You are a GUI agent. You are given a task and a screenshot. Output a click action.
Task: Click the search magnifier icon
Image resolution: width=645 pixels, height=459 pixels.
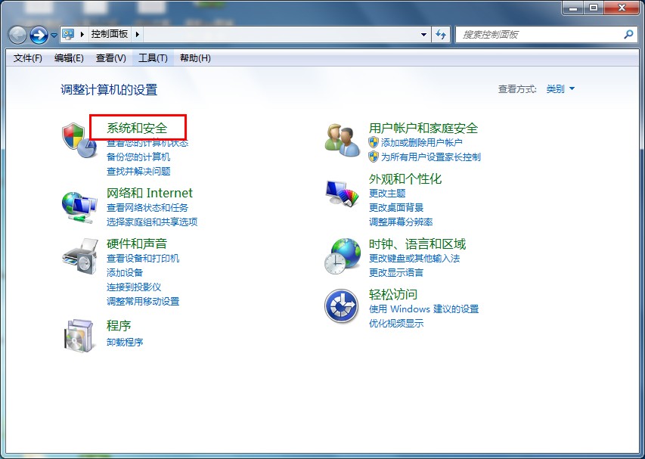point(628,35)
